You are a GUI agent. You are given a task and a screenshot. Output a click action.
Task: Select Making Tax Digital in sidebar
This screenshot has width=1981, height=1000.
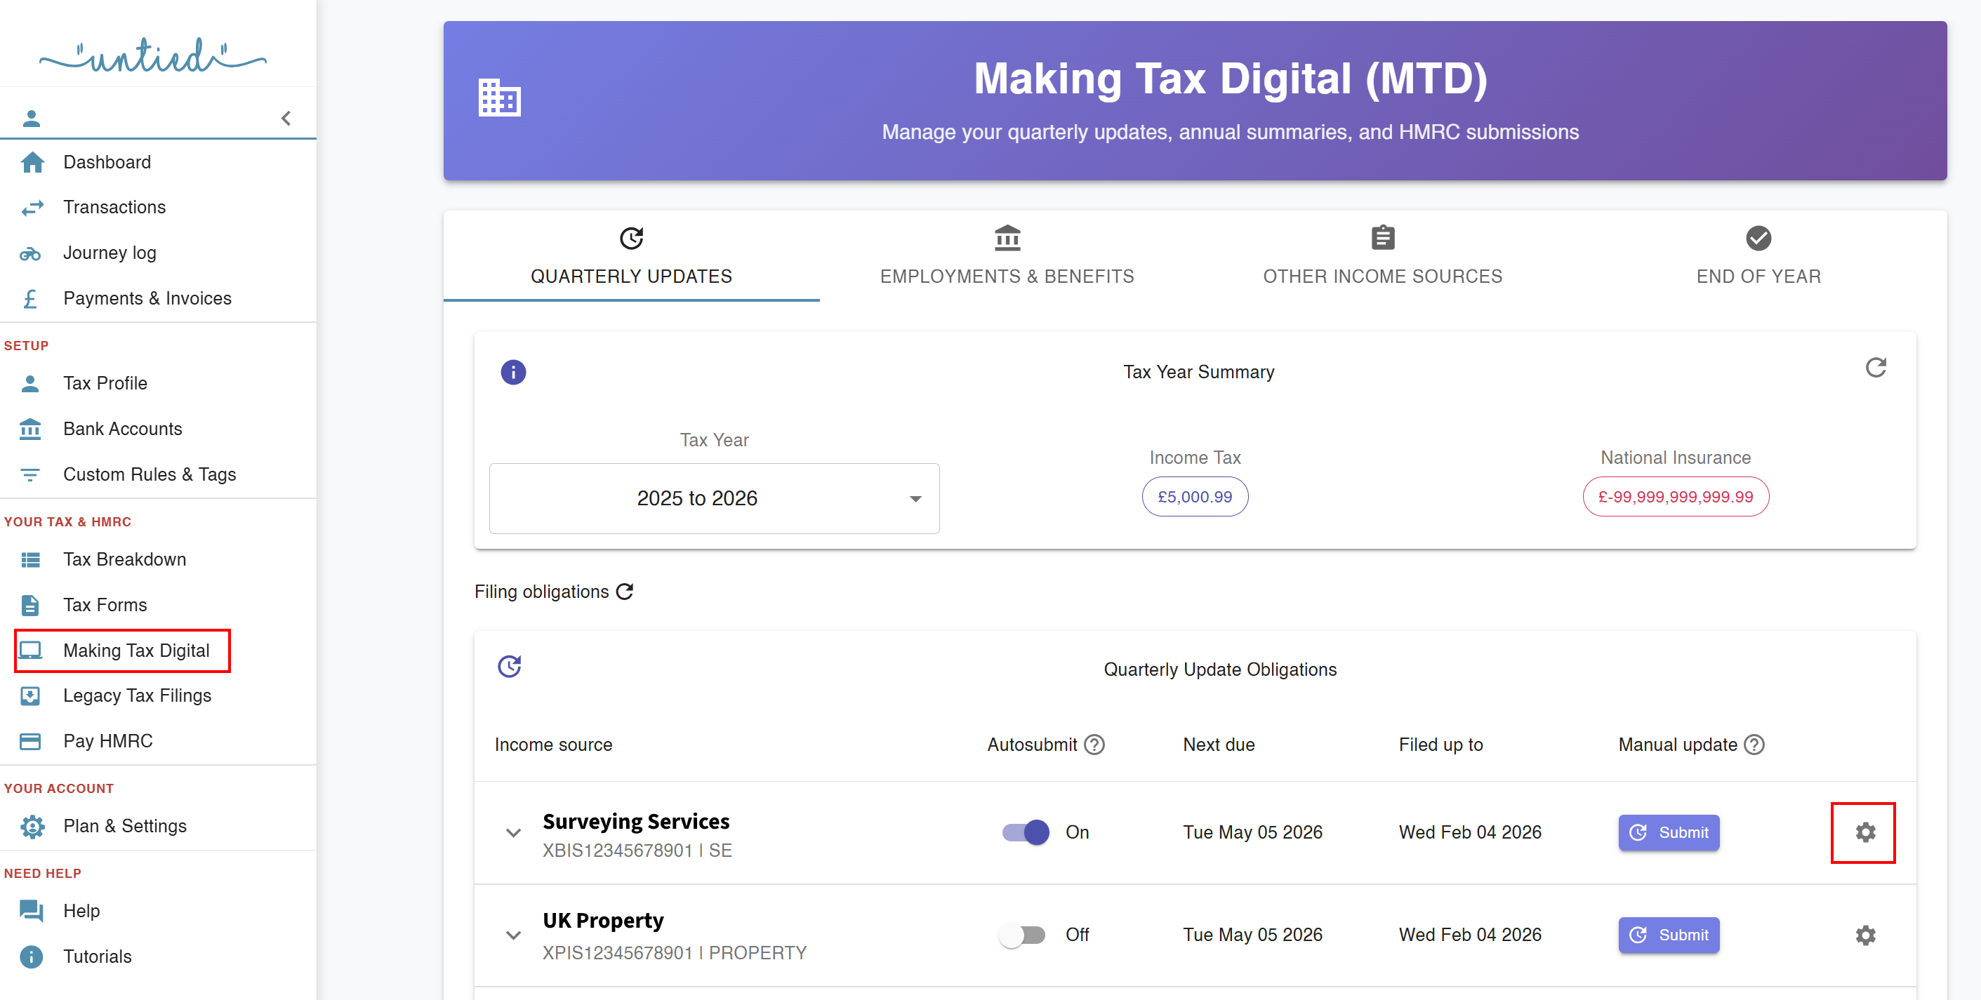pyautogui.click(x=122, y=651)
